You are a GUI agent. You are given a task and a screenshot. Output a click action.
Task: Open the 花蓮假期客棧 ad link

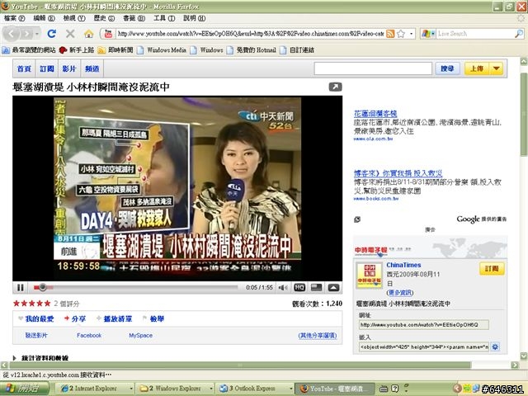[x=375, y=114]
